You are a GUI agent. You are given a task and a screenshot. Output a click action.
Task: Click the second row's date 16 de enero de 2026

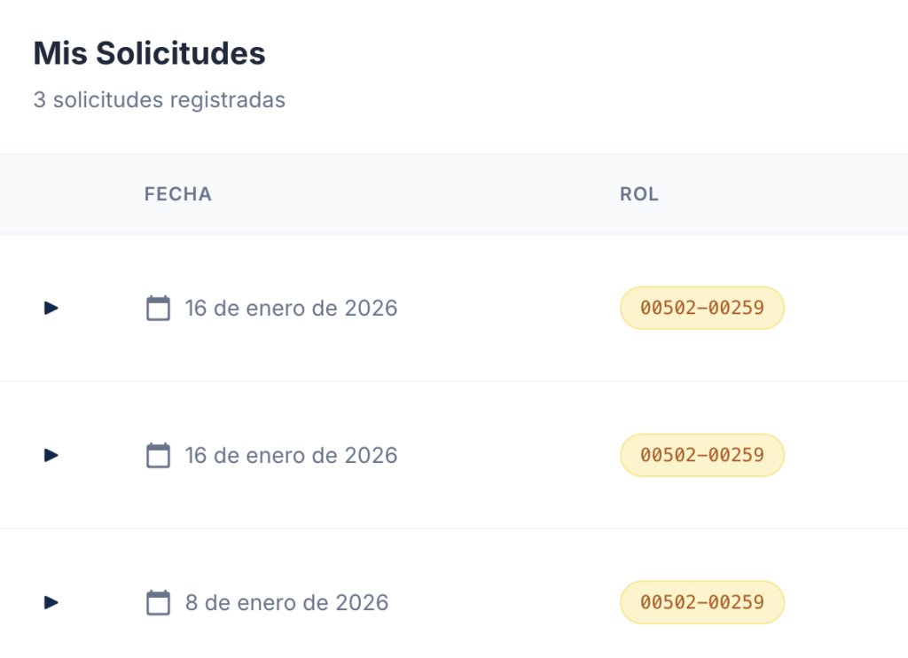tap(291, 456)
